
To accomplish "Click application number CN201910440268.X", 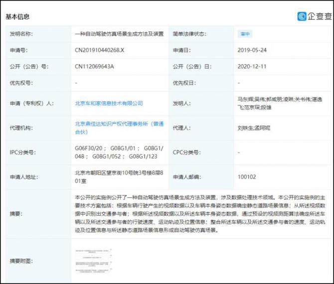I will [x=100, y=50].
